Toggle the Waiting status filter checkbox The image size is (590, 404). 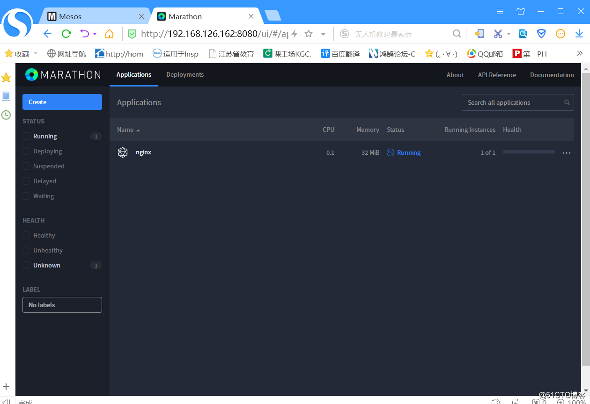(x=26, y=196)
